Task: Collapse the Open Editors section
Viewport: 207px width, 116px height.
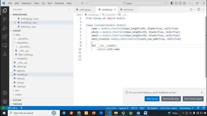Action: click(x=11, y=15)
